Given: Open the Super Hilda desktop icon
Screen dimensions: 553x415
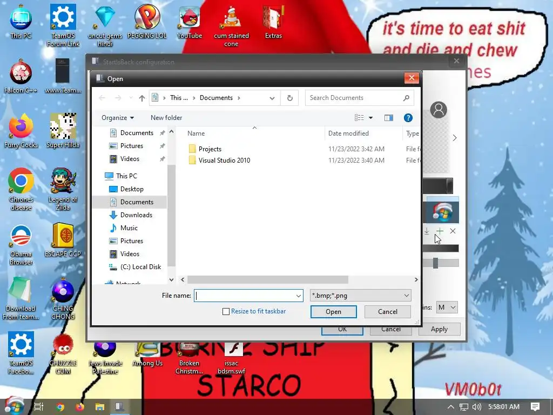Looking at the screenshot, I should click(x=63, y=131).
